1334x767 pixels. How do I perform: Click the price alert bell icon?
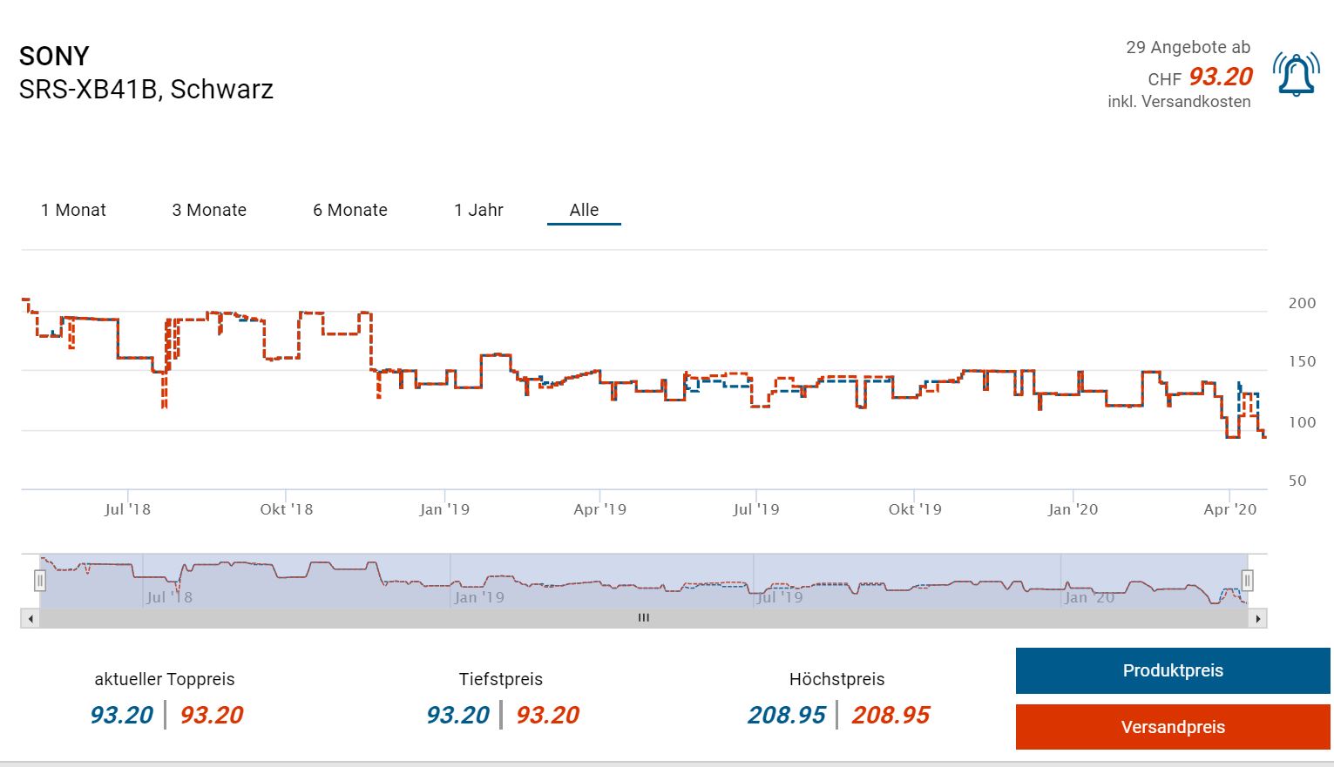[1296, 74]
